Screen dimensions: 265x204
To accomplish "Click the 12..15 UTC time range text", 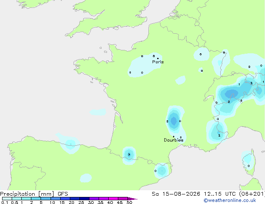I will (x=213, y=194).
